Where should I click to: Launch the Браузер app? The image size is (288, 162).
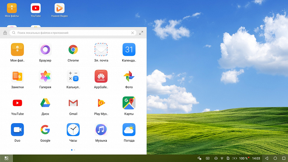45,50
